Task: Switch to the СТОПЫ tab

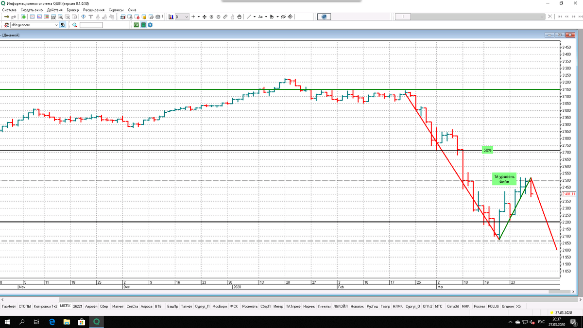Action: click(x=25, y=307)
